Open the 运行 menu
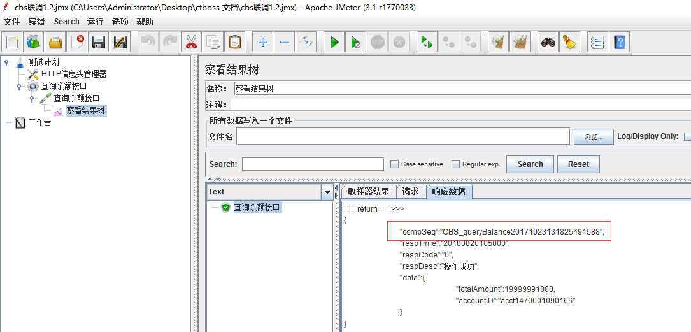This screenshot has width=691, height=332. tap(95, 22)
